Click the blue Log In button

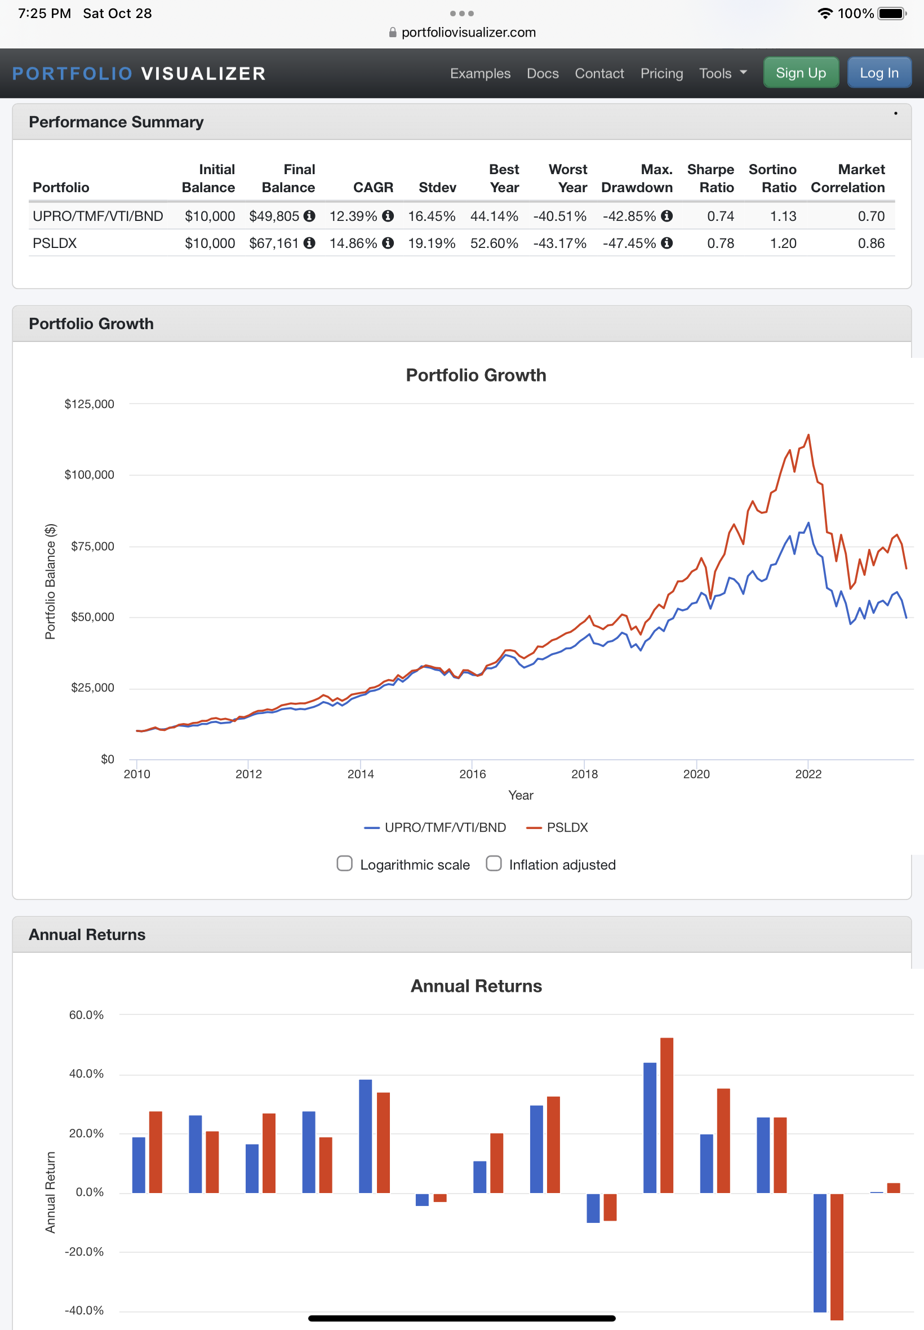879,73
